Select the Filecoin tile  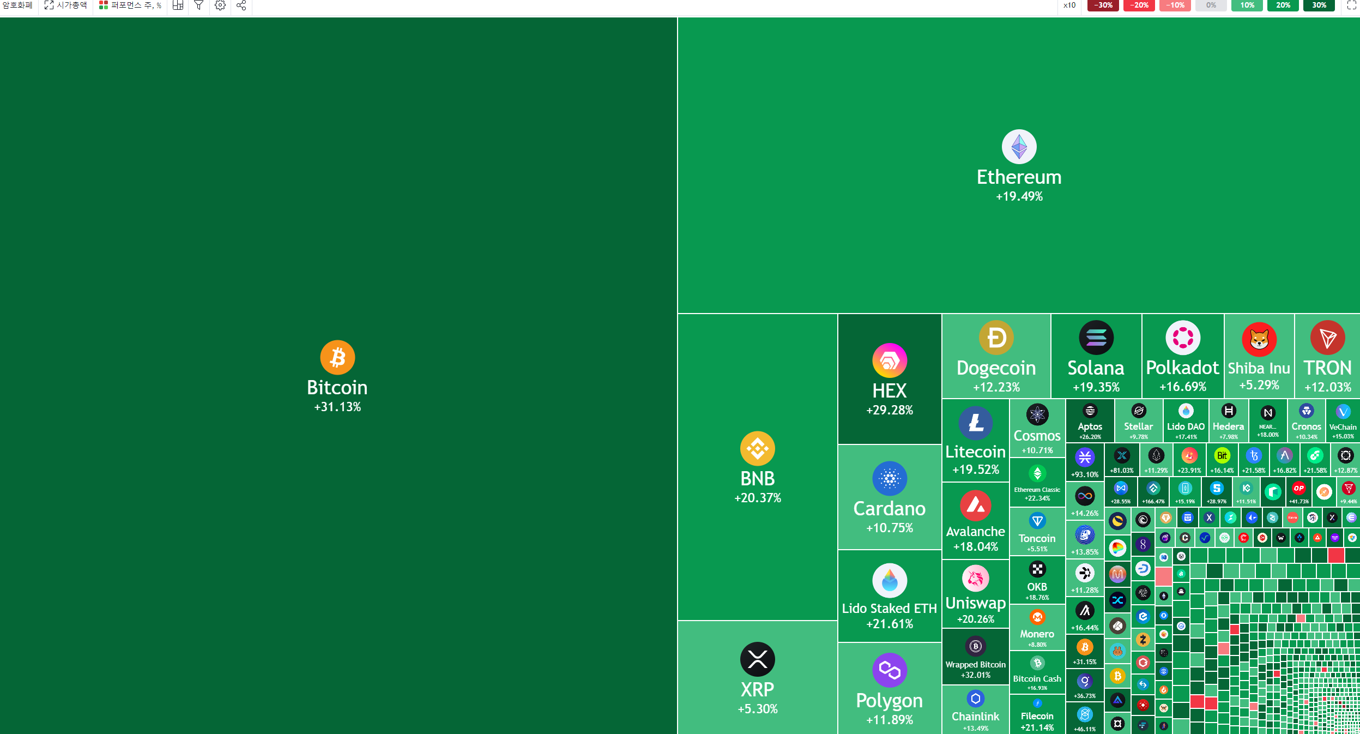coord(1037,714)
